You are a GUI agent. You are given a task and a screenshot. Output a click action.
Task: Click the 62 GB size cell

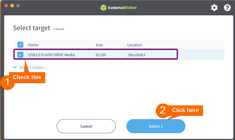[x=101, y=55]
